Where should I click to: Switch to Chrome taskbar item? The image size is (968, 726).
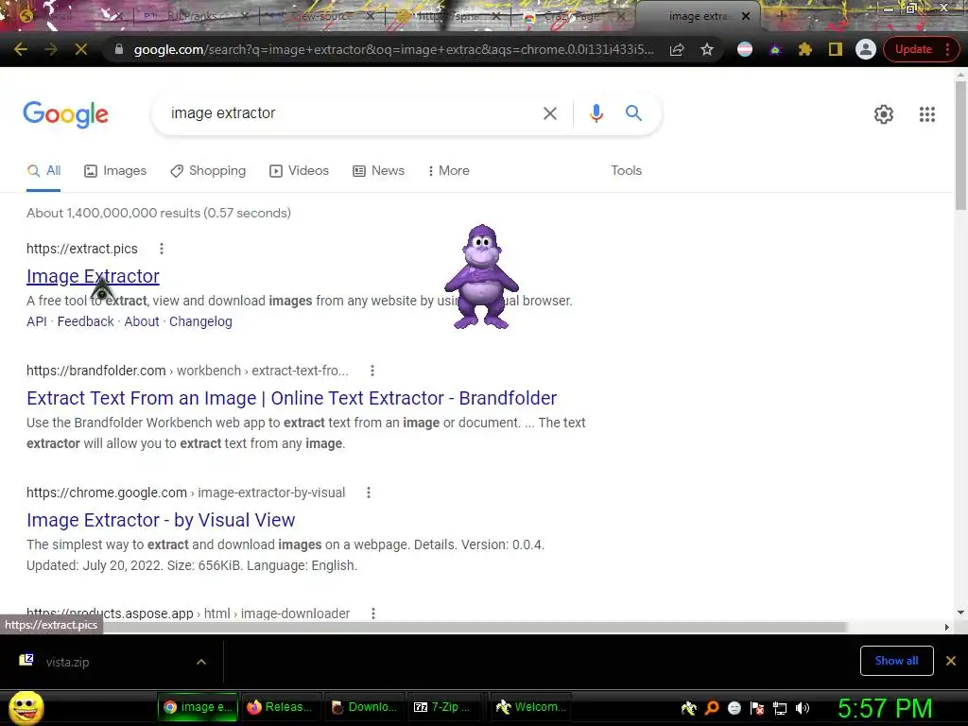point(199,707)
